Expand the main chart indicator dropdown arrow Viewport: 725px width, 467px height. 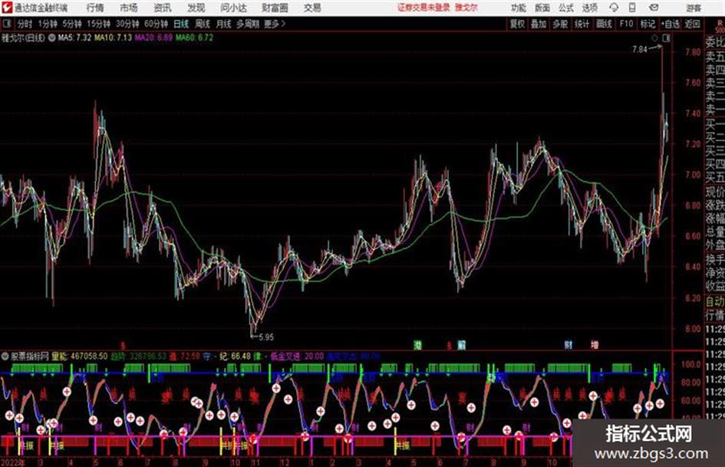click(51, 38)
